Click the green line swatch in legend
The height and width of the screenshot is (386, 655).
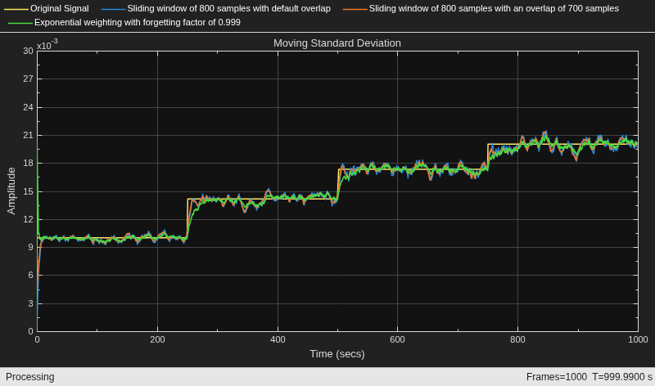pos(20,23)
